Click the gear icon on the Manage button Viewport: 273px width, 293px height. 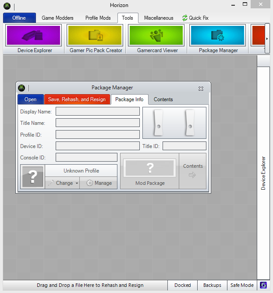(x=89, y=183)
